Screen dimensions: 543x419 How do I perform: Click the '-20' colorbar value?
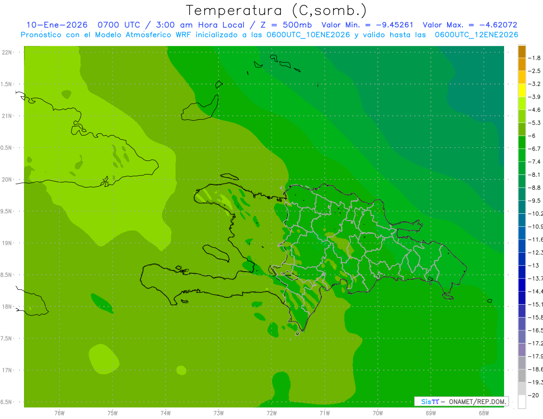point(533,395)
